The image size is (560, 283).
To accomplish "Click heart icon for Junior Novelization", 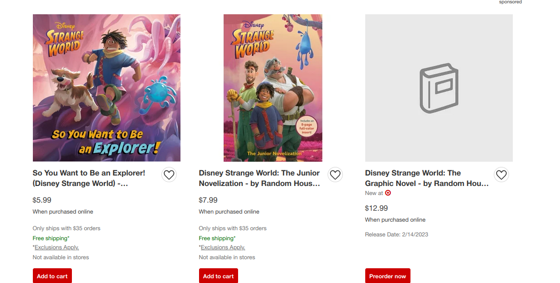I will pos(335,175).
